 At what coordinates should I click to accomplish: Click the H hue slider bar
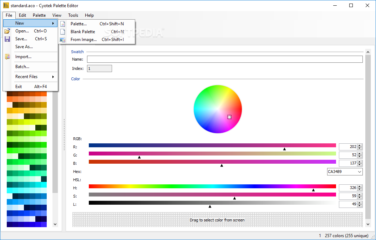212,186
